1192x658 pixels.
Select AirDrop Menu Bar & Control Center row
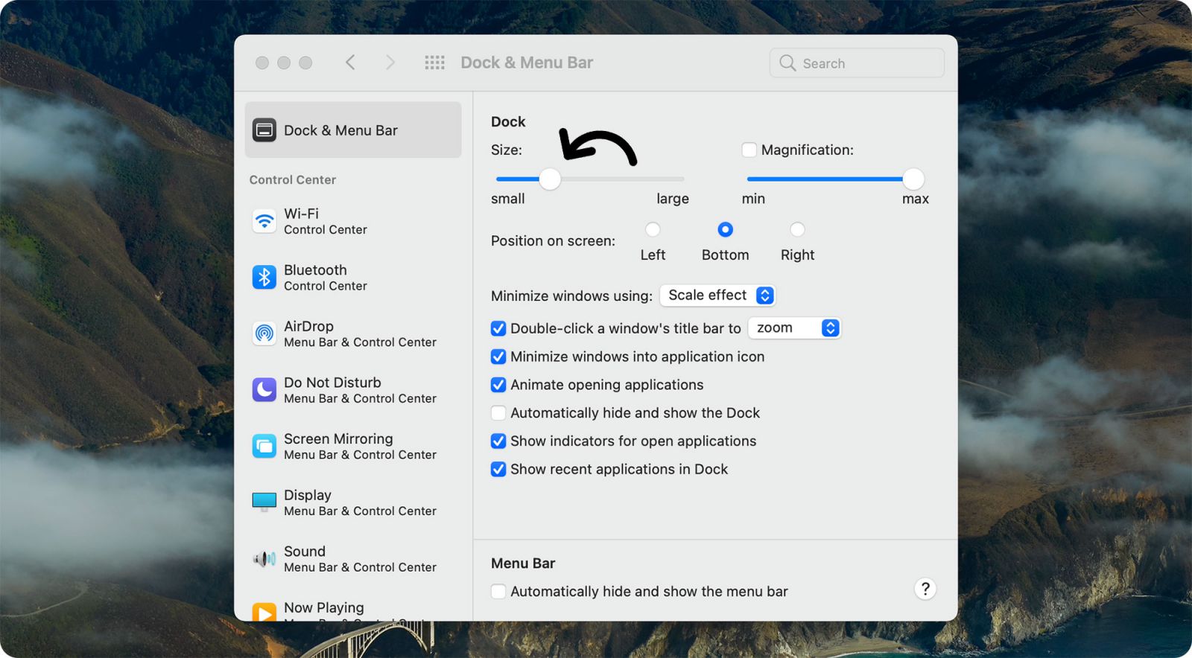(360, 333)
